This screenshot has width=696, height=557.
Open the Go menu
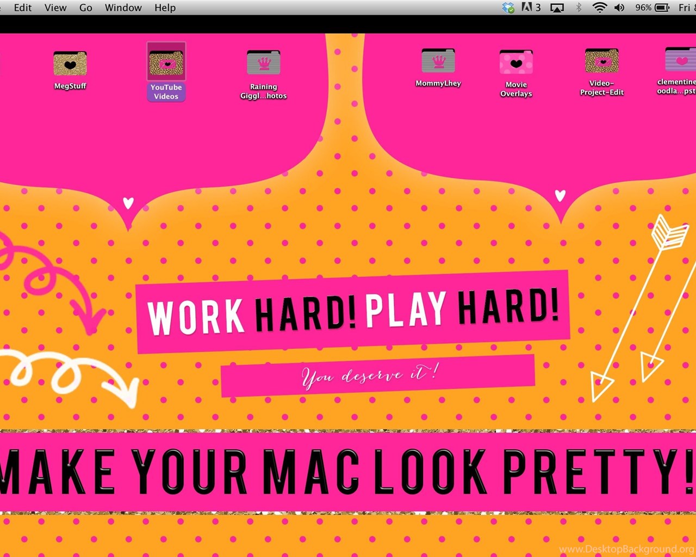(x=86, y=8)
